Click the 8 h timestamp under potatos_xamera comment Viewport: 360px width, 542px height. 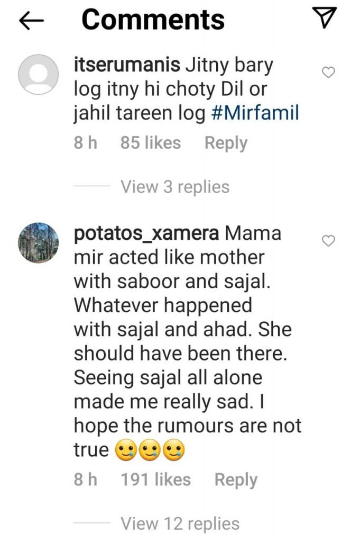pos(85,480)
